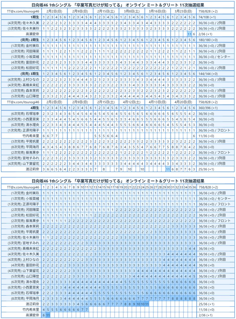
Task: Click column header 25 in the ranked table
Action: click(x=147, y=188)
